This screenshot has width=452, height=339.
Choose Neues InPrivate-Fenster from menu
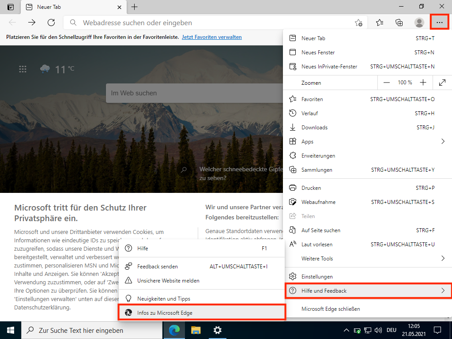tap(329, 67)
